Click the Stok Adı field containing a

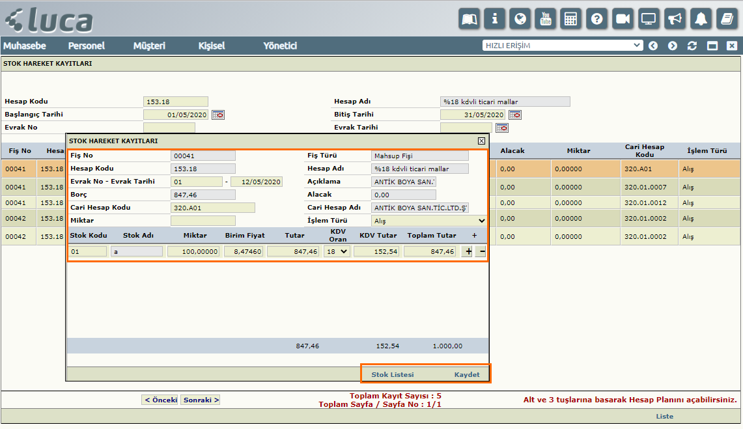(x=137, y=251)
